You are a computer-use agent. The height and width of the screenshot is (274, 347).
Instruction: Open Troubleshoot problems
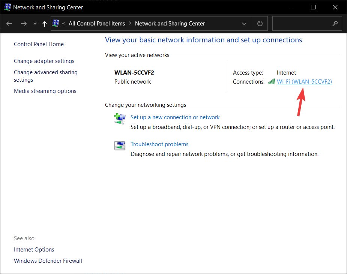(x=159, y=144)
